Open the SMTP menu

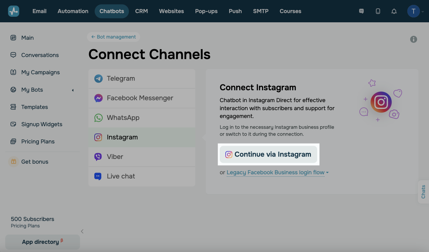(261, 11)
